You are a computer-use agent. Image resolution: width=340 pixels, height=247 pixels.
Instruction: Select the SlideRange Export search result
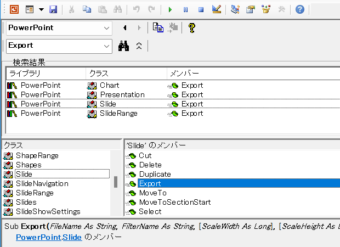173,113
